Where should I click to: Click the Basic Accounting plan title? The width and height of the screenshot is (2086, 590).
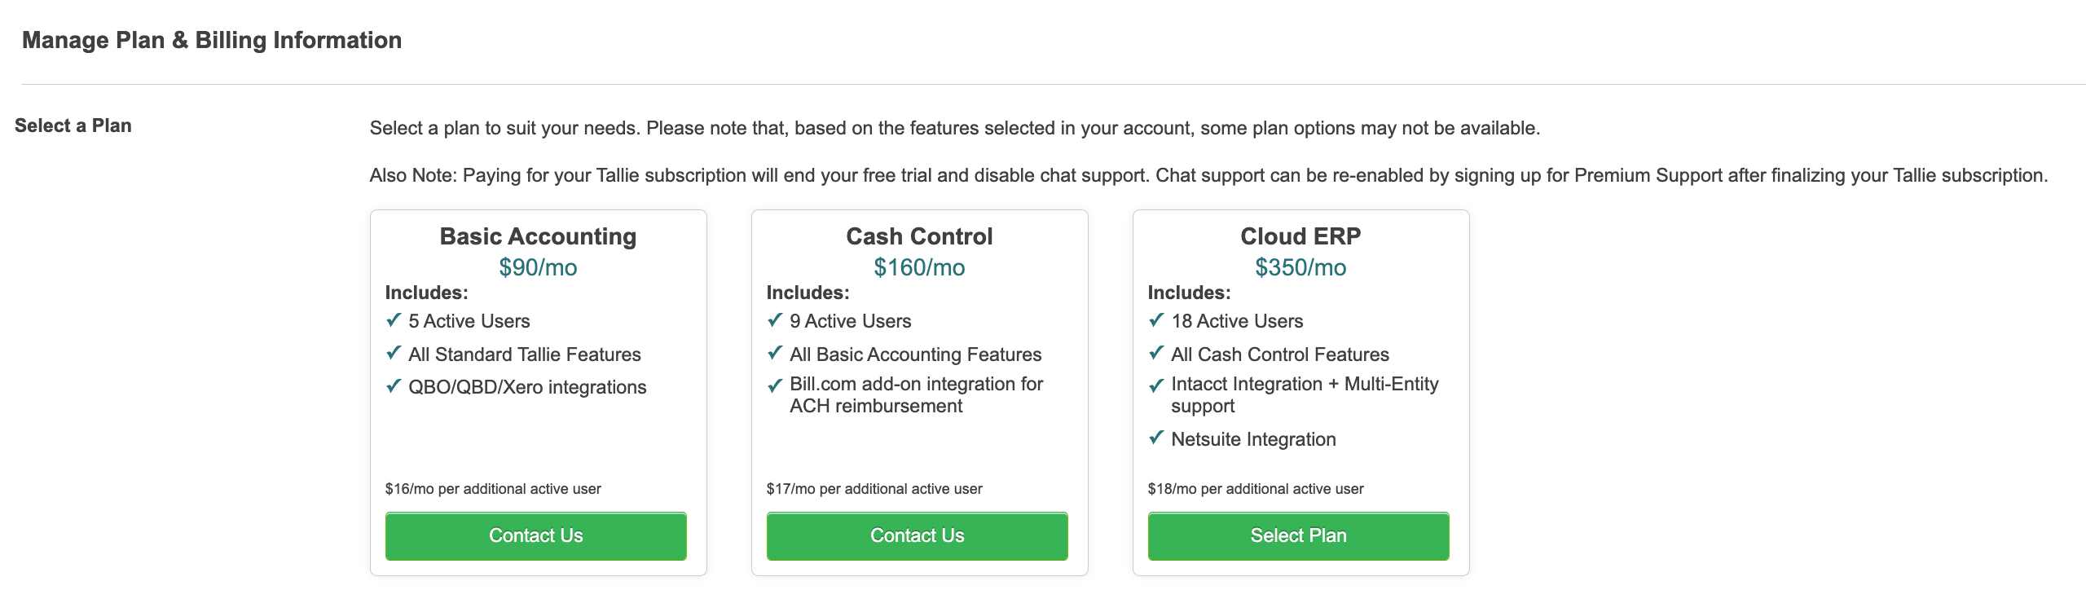(x=538, y=236)
